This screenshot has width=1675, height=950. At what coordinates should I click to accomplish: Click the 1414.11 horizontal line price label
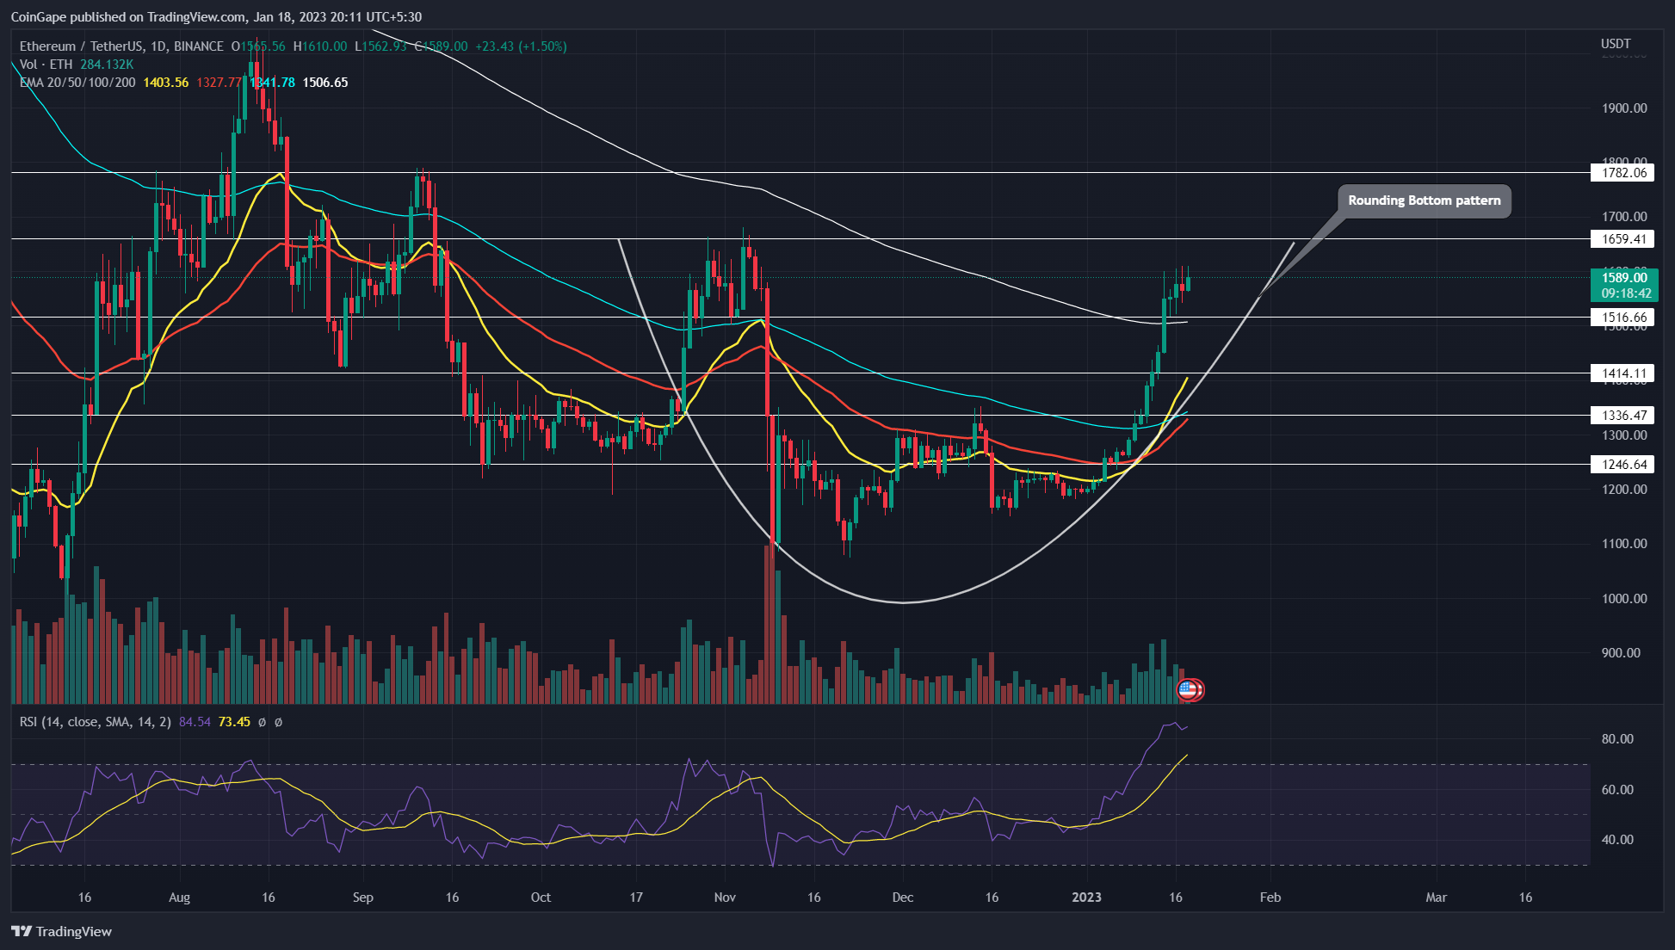(1623, 373)
